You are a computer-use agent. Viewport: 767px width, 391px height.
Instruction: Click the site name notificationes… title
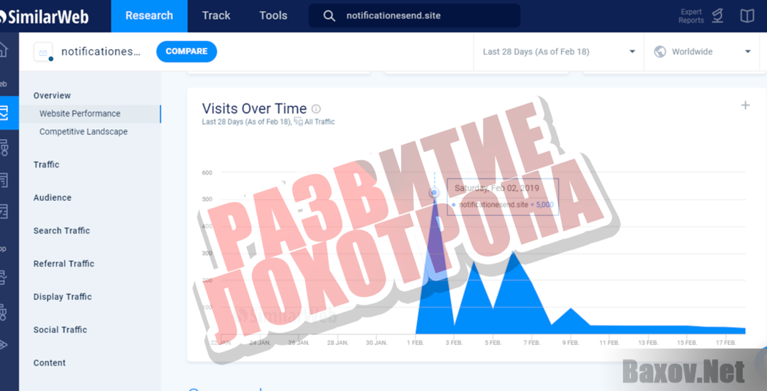101,52
